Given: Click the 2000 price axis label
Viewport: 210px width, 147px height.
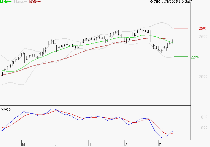Looking at the screenshot, I should (x=202, y=77).
